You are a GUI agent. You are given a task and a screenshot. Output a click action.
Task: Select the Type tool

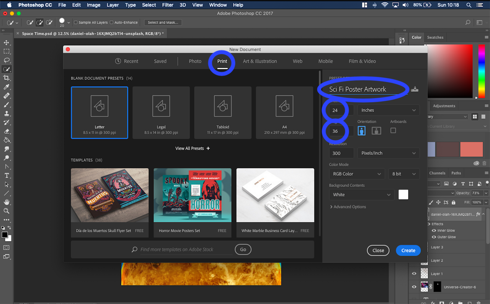(7, 175)
